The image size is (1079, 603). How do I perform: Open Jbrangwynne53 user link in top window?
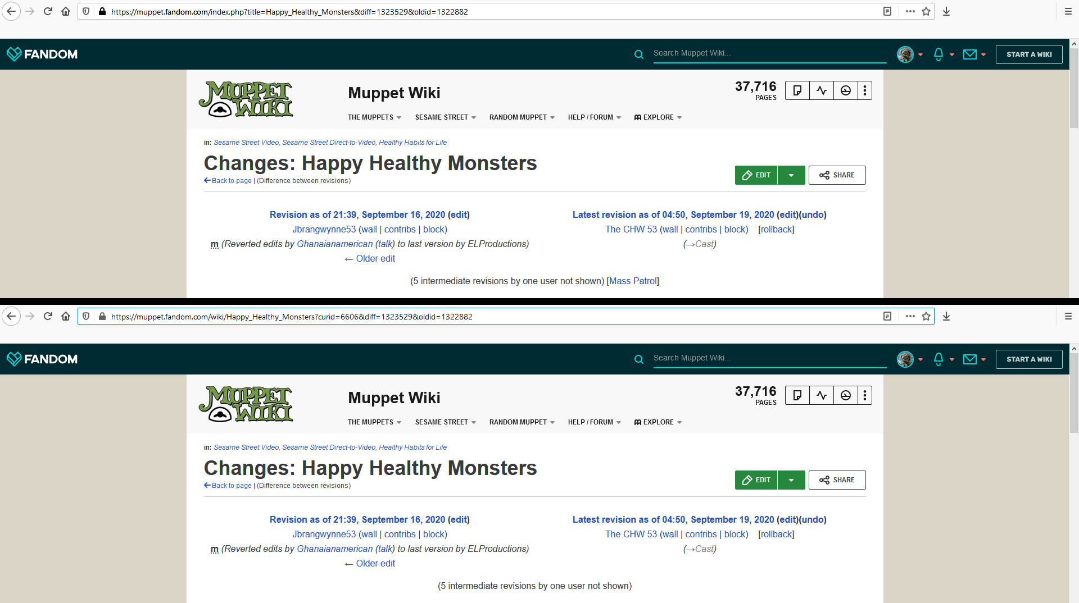324,230
